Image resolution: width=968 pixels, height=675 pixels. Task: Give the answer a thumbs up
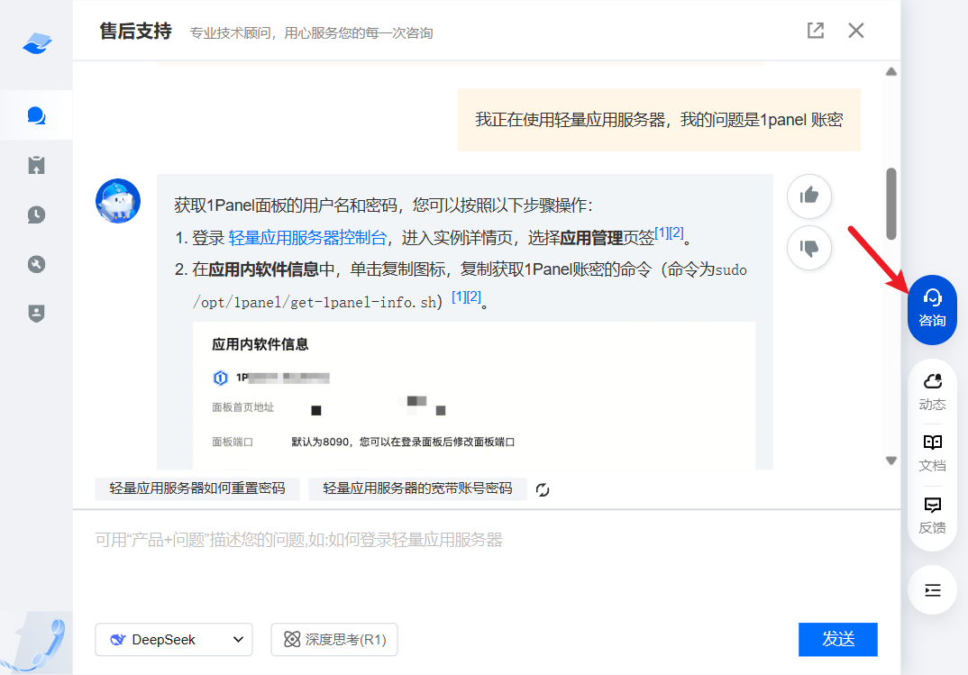coord(808,196)
